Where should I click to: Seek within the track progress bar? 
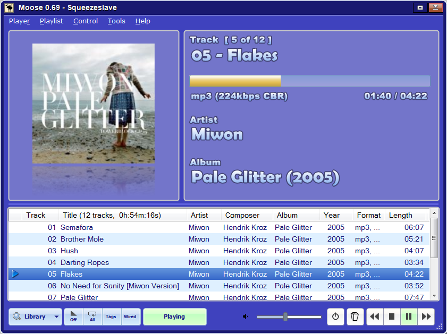point(310,81)
